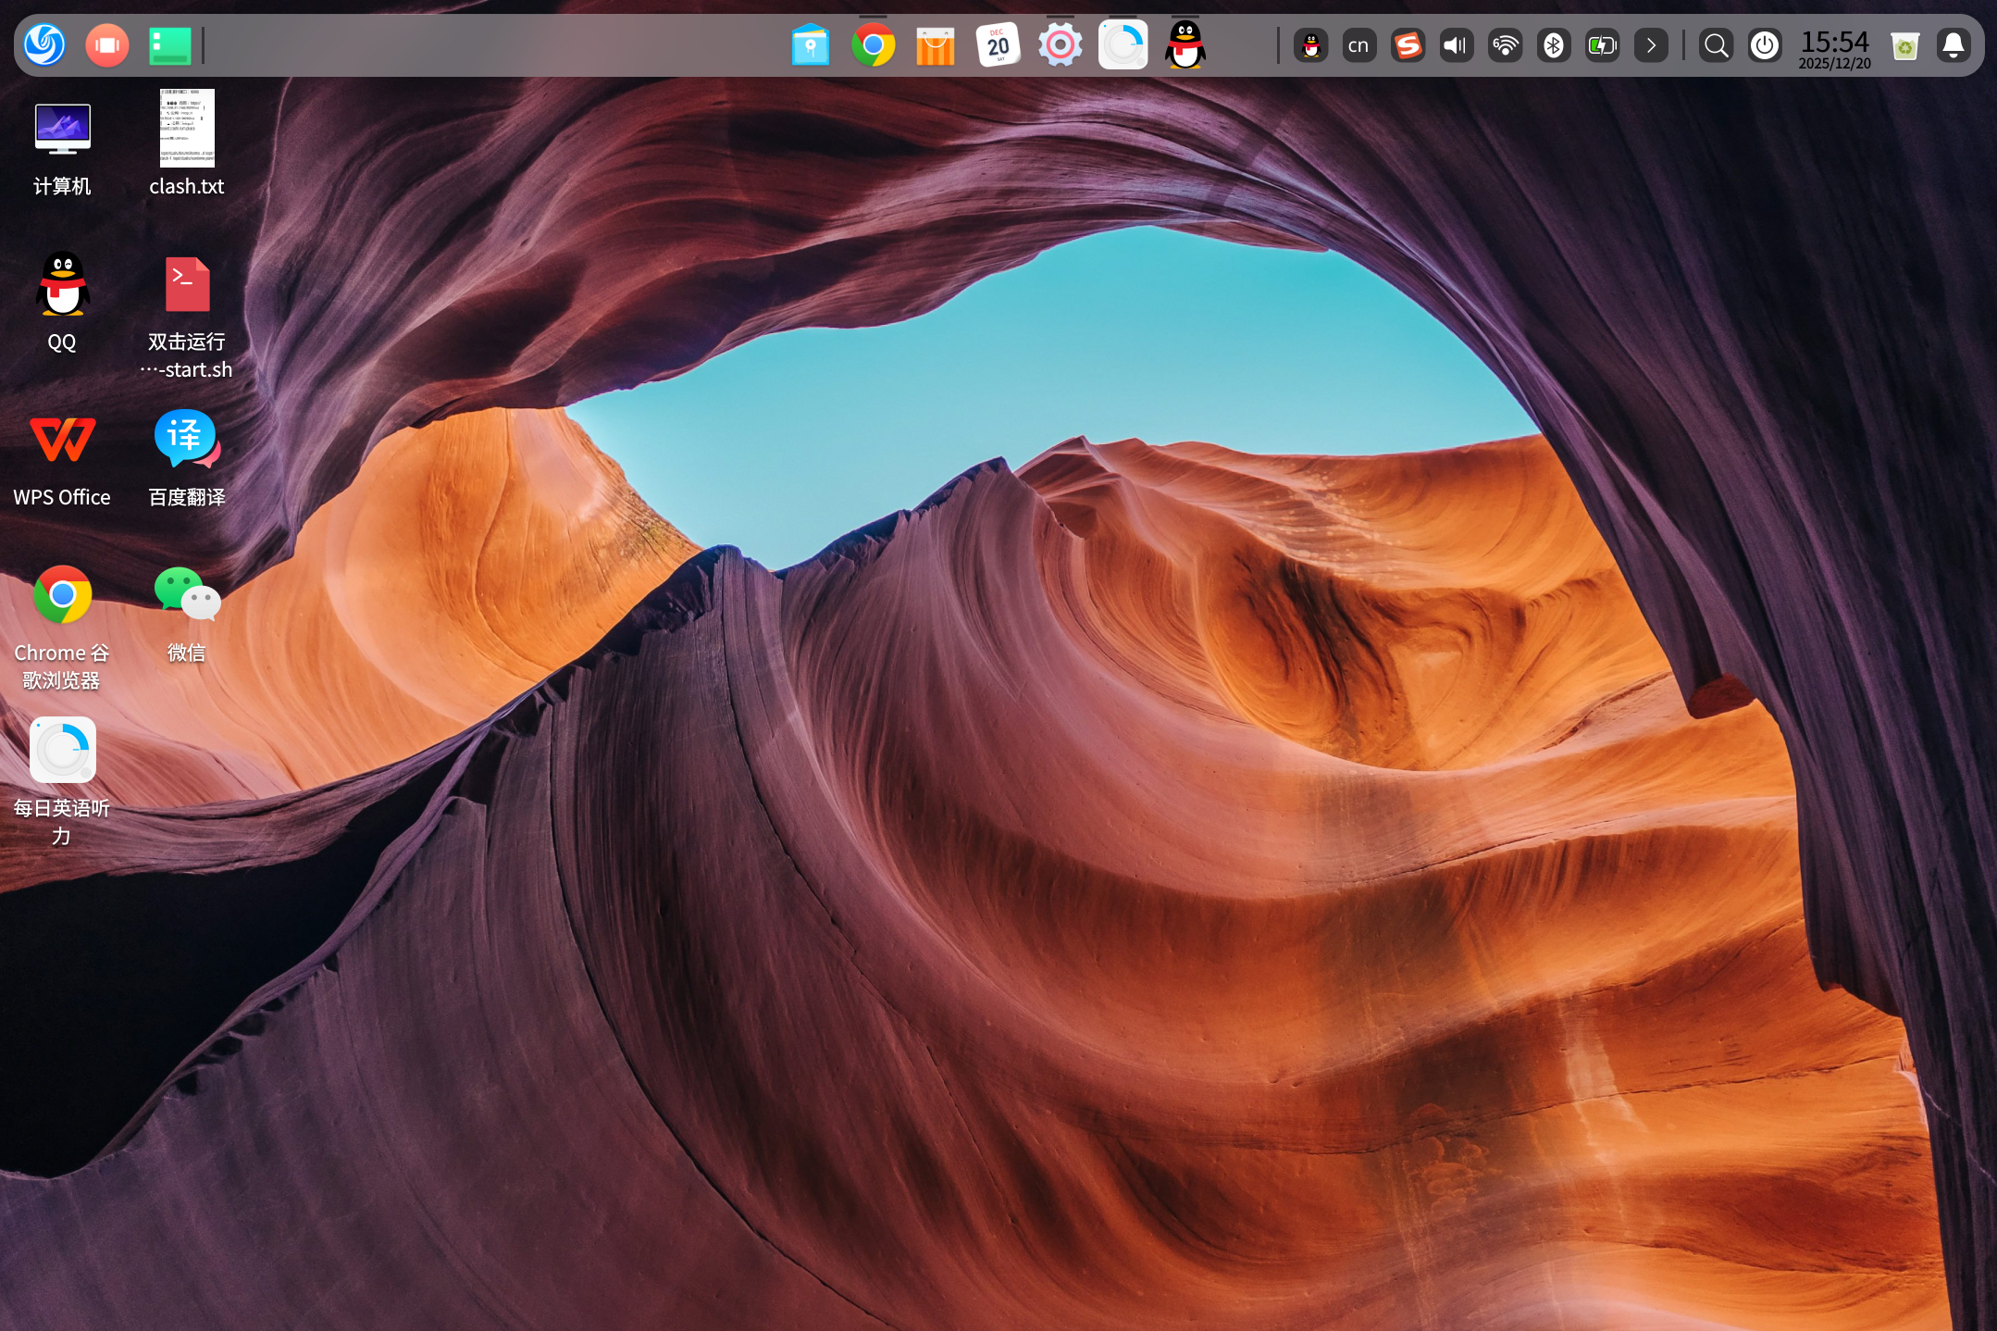Launch Chrome from the dock
Screen dimensions: 1997x1331
tap(873, 44)
